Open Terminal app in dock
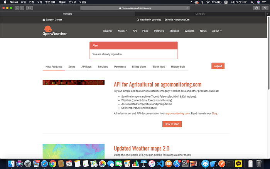This screenshot has width=270, height=169. coord(230,164)
